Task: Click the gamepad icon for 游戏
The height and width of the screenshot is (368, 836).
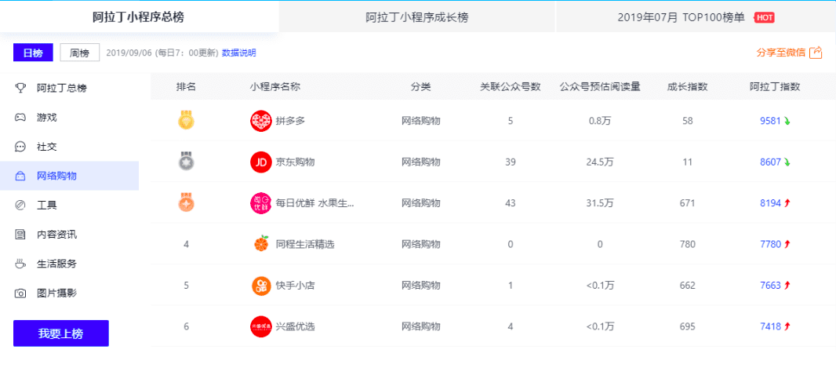Action: click(x=20, y=118)
